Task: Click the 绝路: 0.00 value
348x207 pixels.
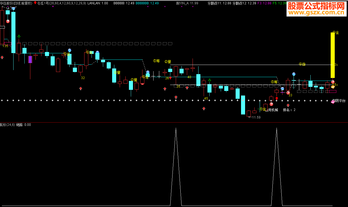Action: point(24,125)
